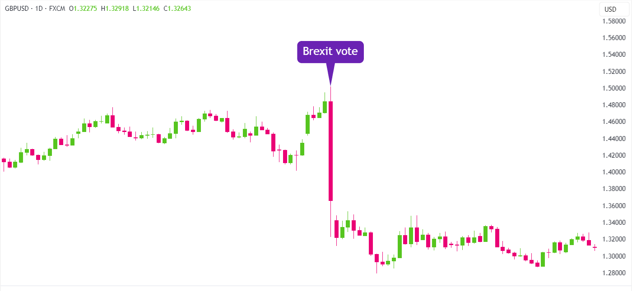Click the FXCM data source label
This screenshot has height=291, width=632.
click(x=58, y=9)
